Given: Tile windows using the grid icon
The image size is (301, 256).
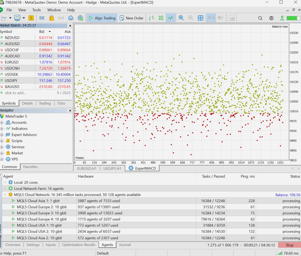Looking at the screenshot, I should (x=201, y=18).
